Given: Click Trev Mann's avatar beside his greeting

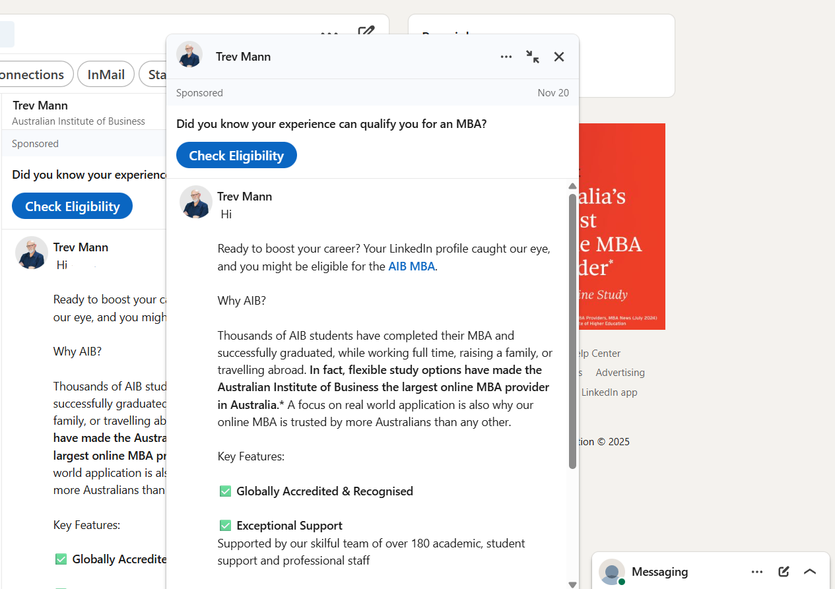Looking at the screenshot, I should [195, 202].
